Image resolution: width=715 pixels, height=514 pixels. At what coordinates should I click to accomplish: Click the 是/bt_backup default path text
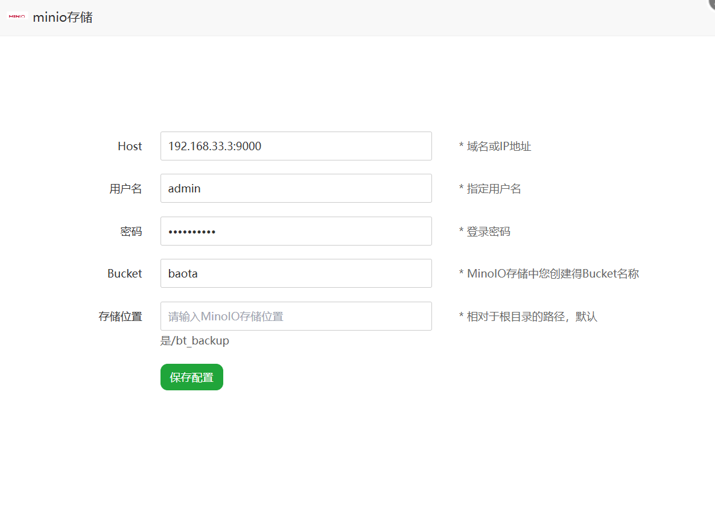pos(195,341)
